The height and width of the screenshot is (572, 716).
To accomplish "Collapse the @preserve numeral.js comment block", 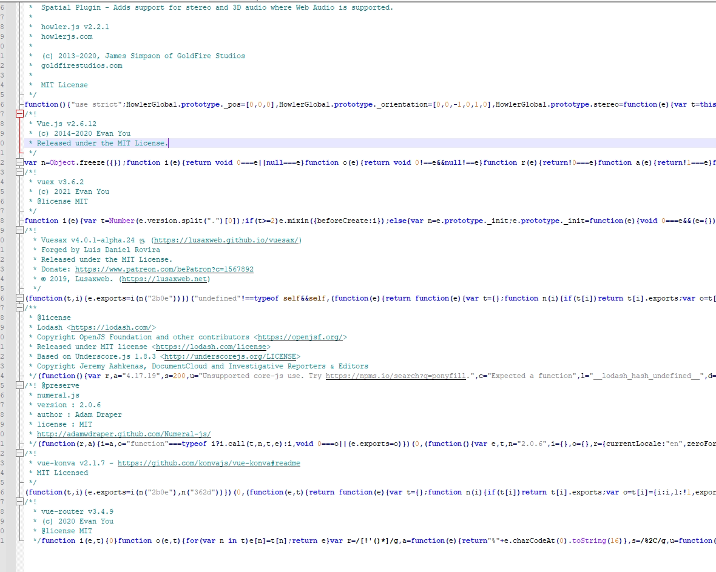I will (x=19, y=385).
